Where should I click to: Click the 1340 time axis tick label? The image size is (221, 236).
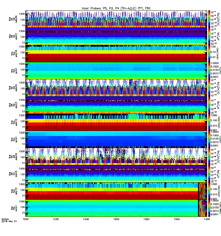(177, 219)
